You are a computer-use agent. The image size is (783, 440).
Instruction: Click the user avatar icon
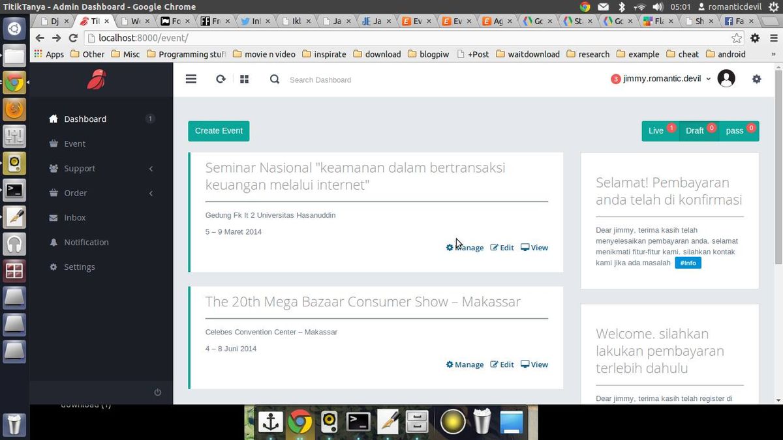tap(726, 79)
